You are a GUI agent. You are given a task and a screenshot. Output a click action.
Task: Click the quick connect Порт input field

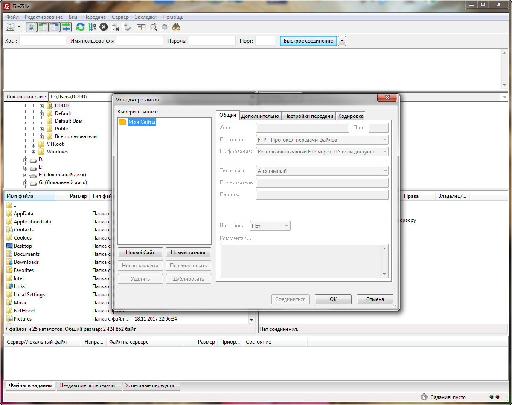(x=265, y=41)
